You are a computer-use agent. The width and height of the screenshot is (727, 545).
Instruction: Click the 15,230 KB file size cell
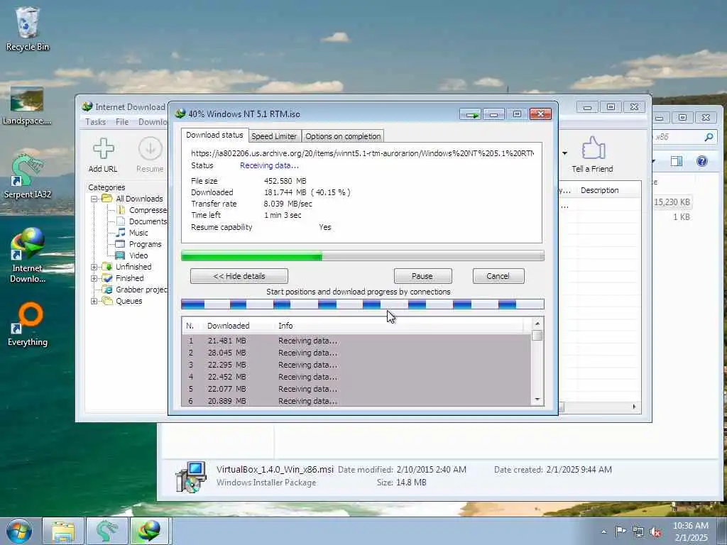(x=672, y=202)
